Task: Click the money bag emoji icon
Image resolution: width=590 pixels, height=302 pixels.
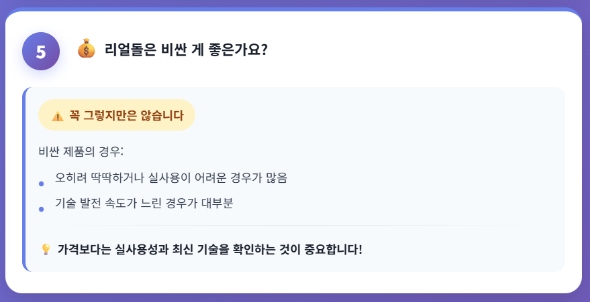Action: [87, 49]
